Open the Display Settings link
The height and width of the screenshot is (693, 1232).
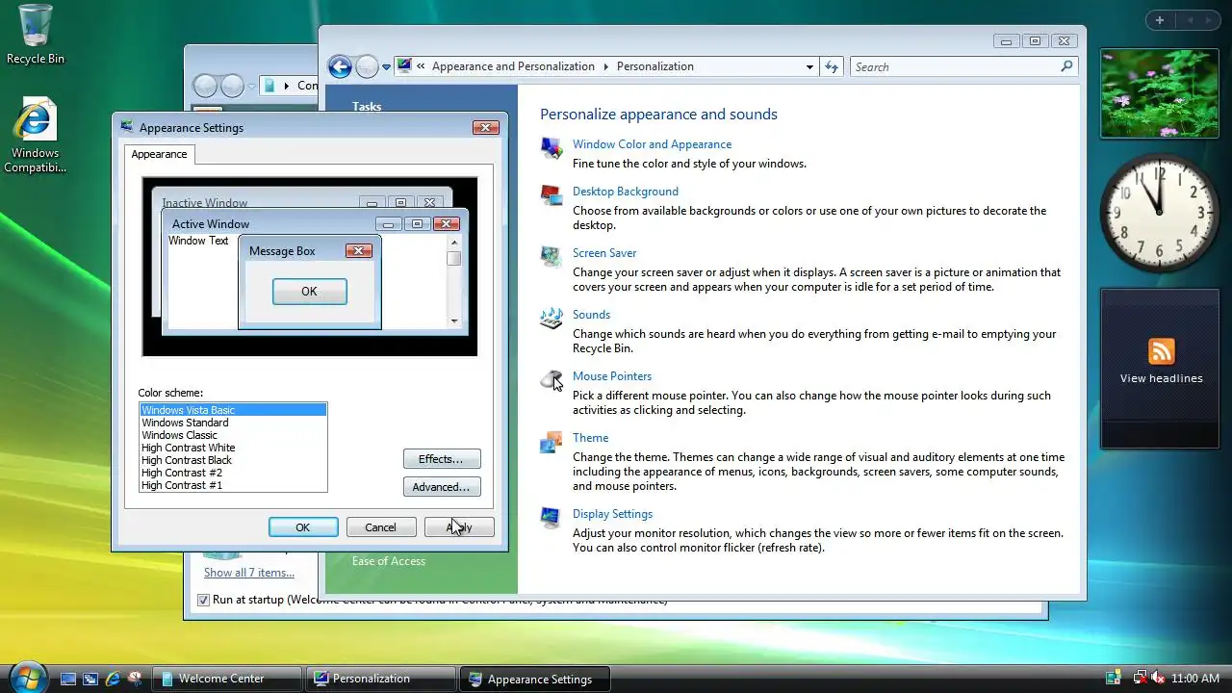pos(612,514)
